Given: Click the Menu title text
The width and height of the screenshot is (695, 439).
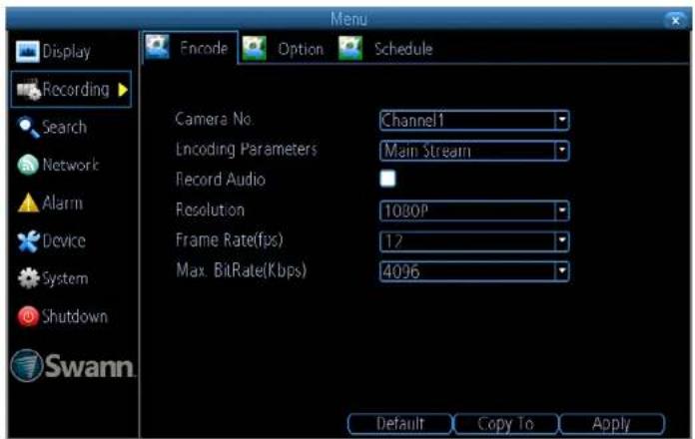Looking at the screenshot, I should pyautogui.click(x=348, y=19).
